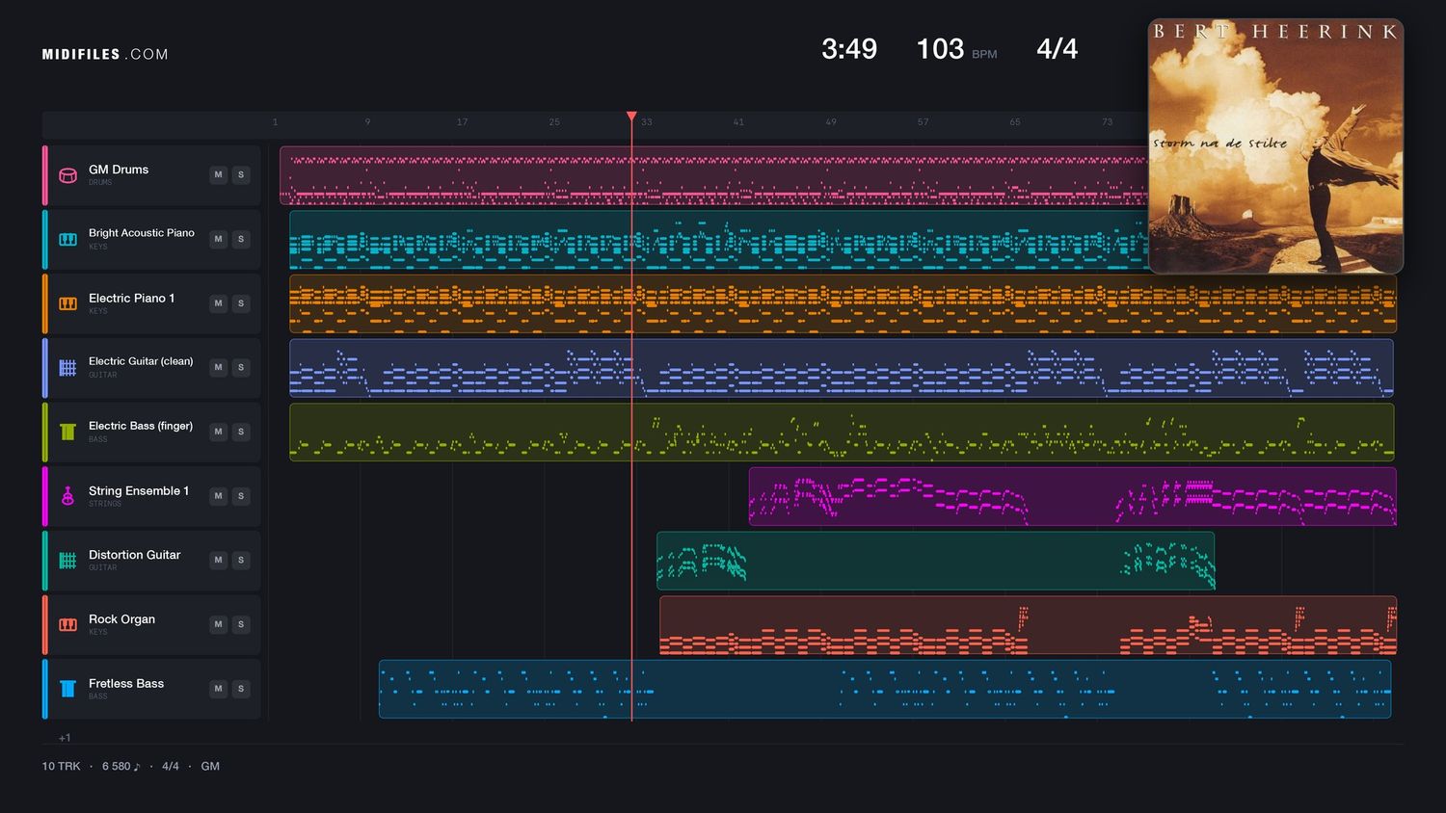The width and height of the screenshot is (1446, 813).
Task: Select the Electric Bass (finger) track name
Action: coord(141,426)
